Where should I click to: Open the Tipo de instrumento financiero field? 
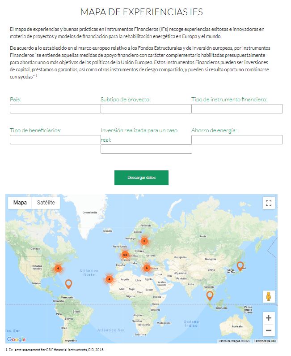point(237,109)
